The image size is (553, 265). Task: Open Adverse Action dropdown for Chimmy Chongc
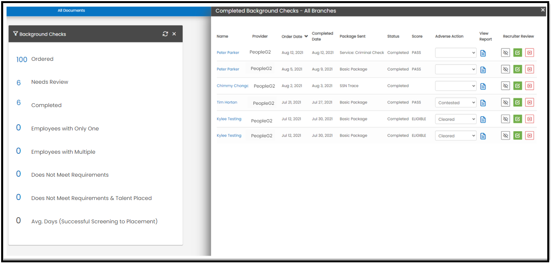(456, 86)
